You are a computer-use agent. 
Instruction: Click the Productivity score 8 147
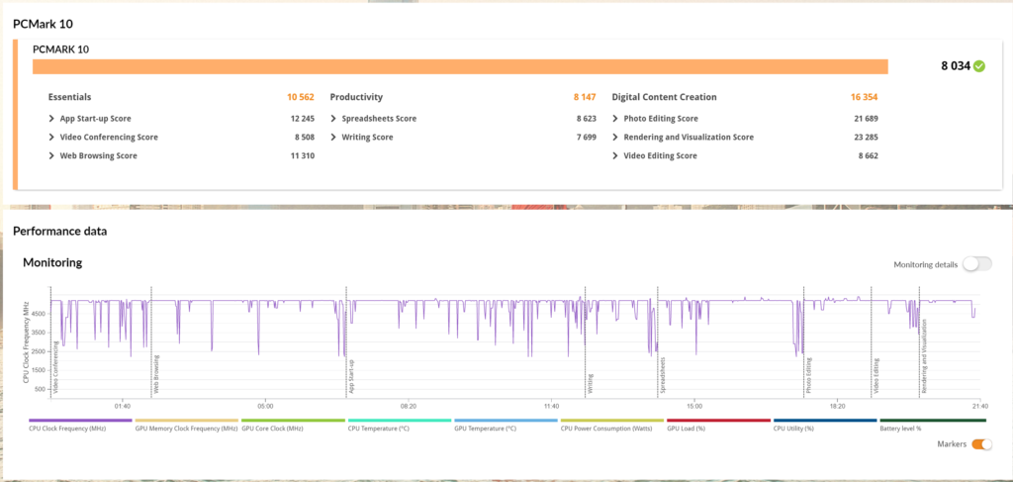click(x=585, y=98)
